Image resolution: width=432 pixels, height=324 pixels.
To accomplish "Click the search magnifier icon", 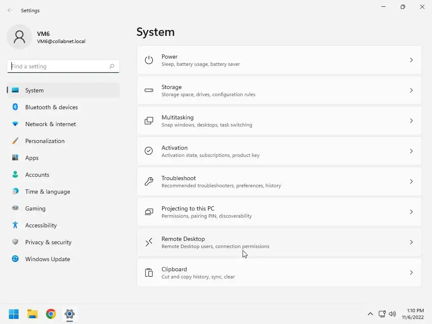I will tap(111, 66).
